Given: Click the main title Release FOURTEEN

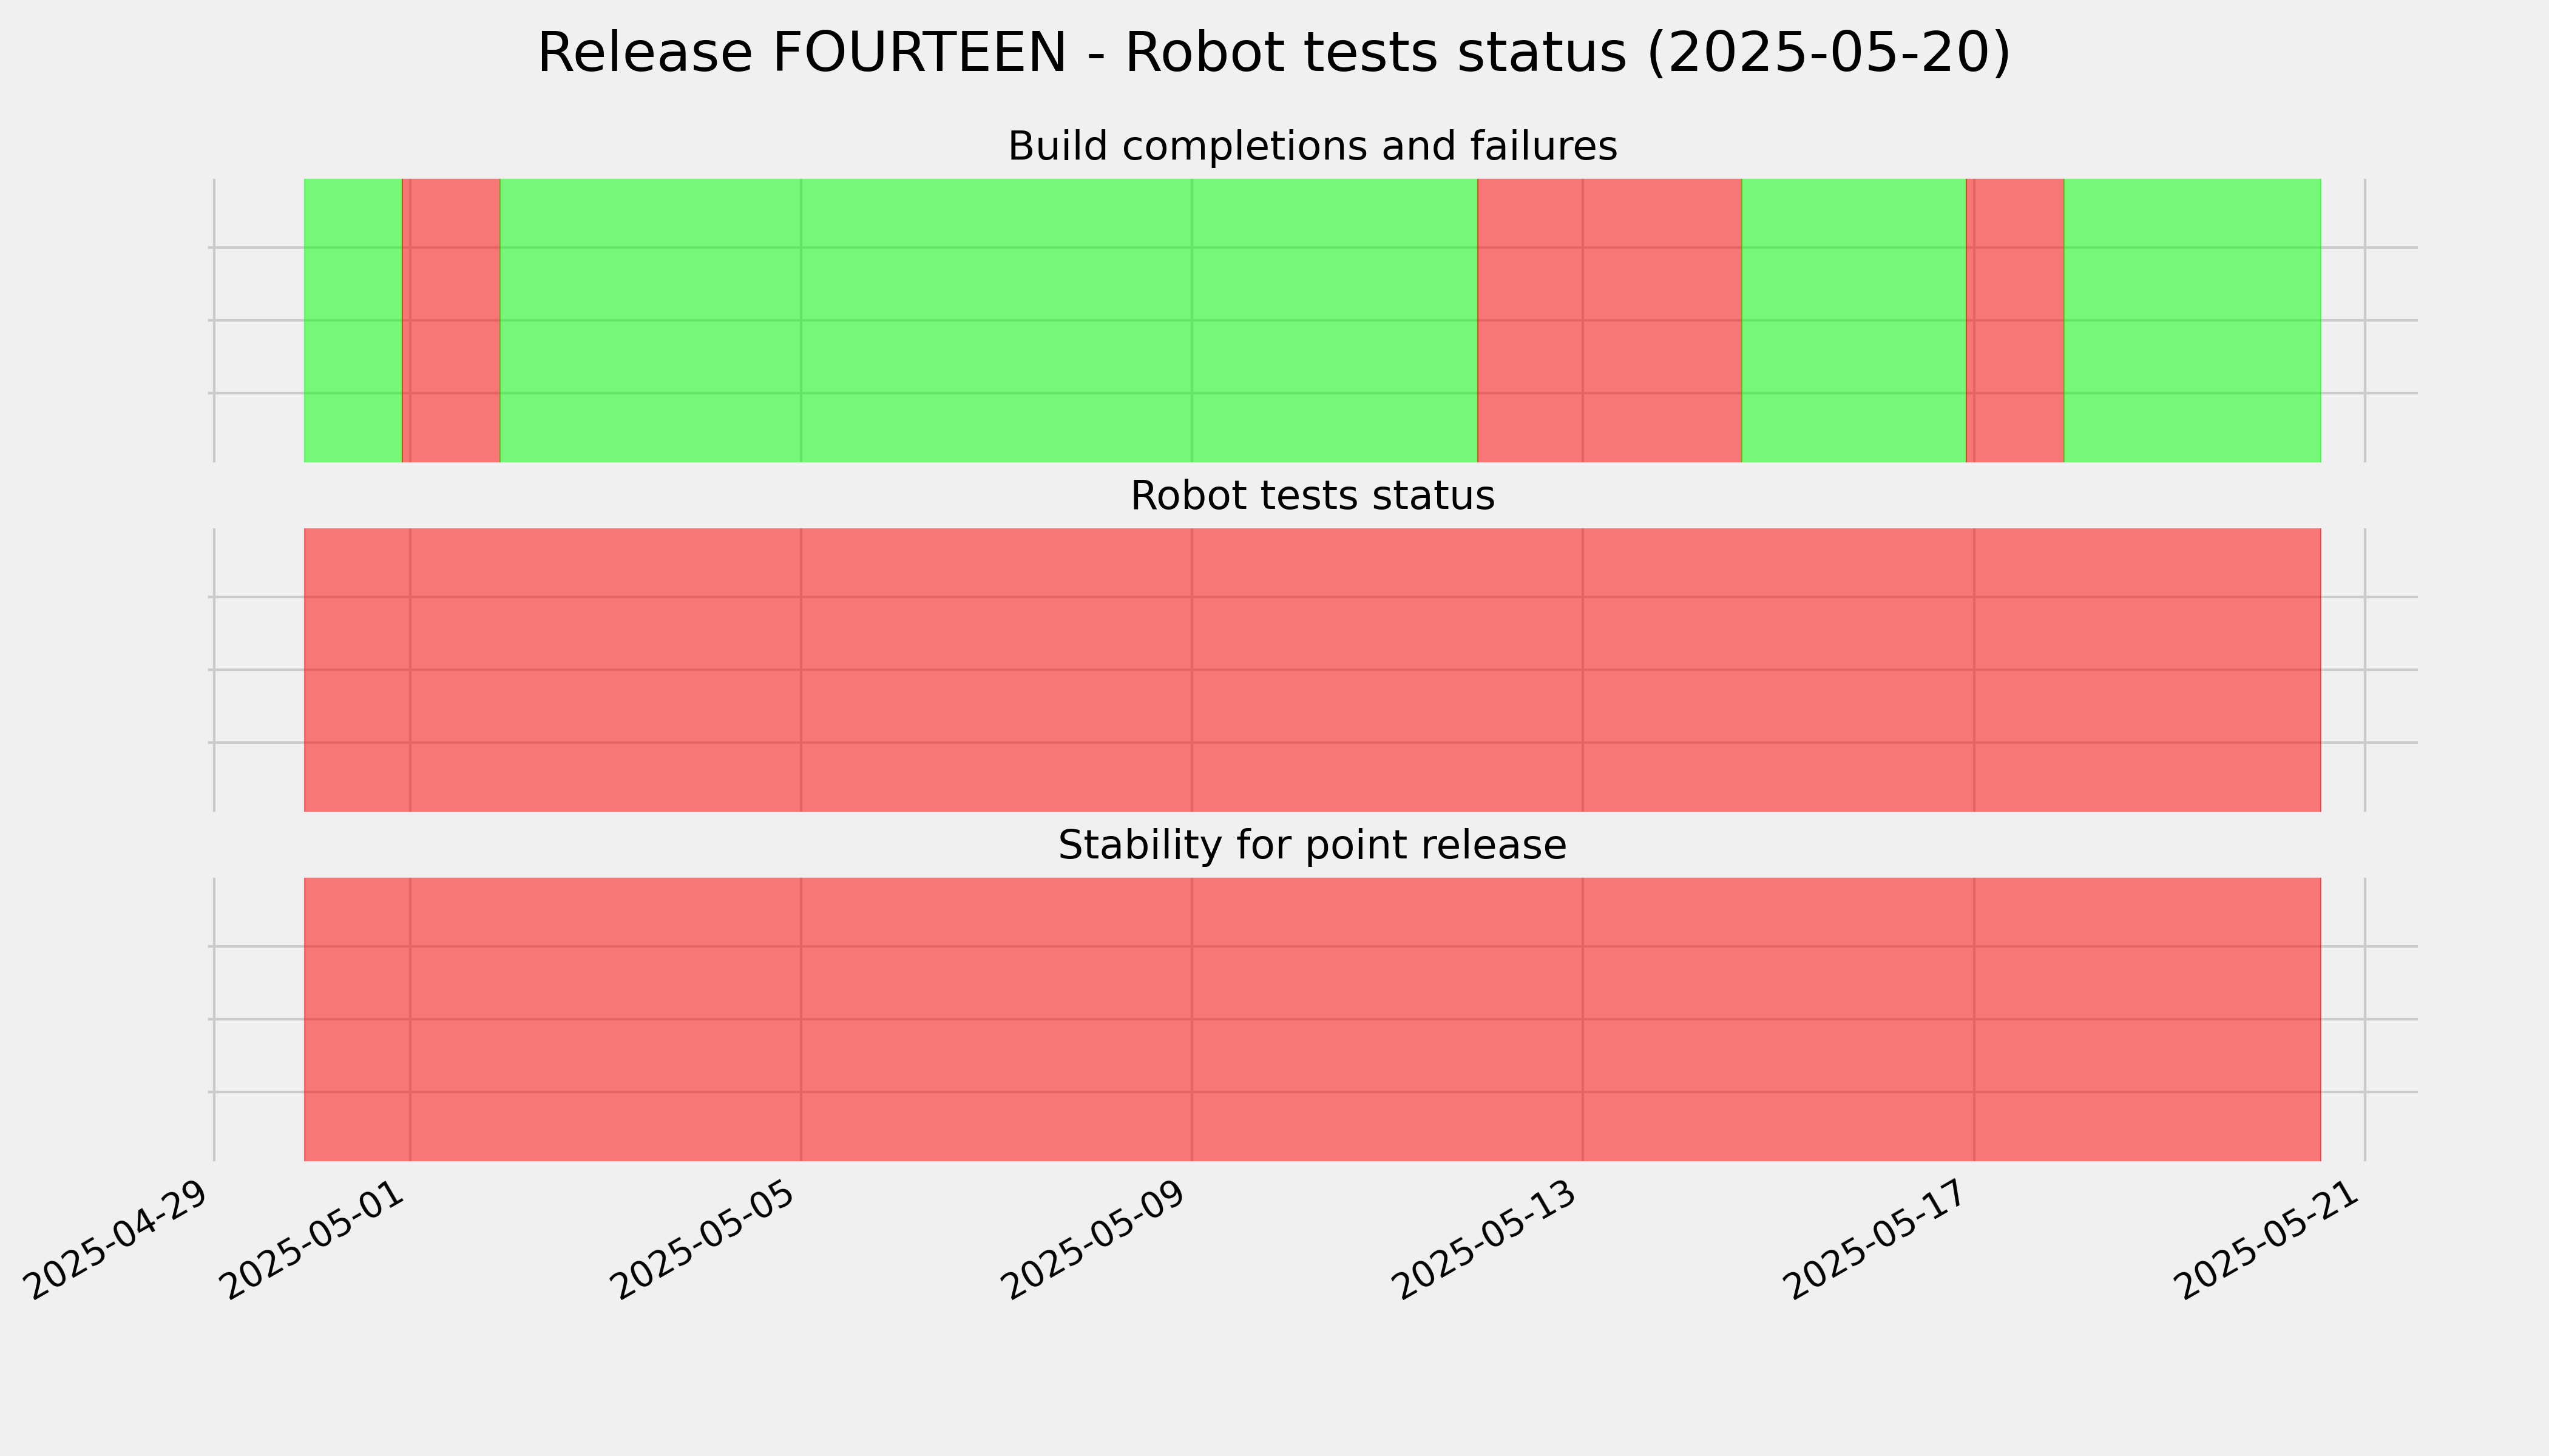Looking at the screenshot, I should pyautogui.click(x=1273, y=53).
